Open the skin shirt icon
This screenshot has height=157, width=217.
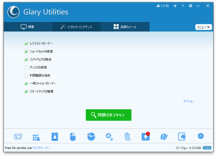point(175,6)
